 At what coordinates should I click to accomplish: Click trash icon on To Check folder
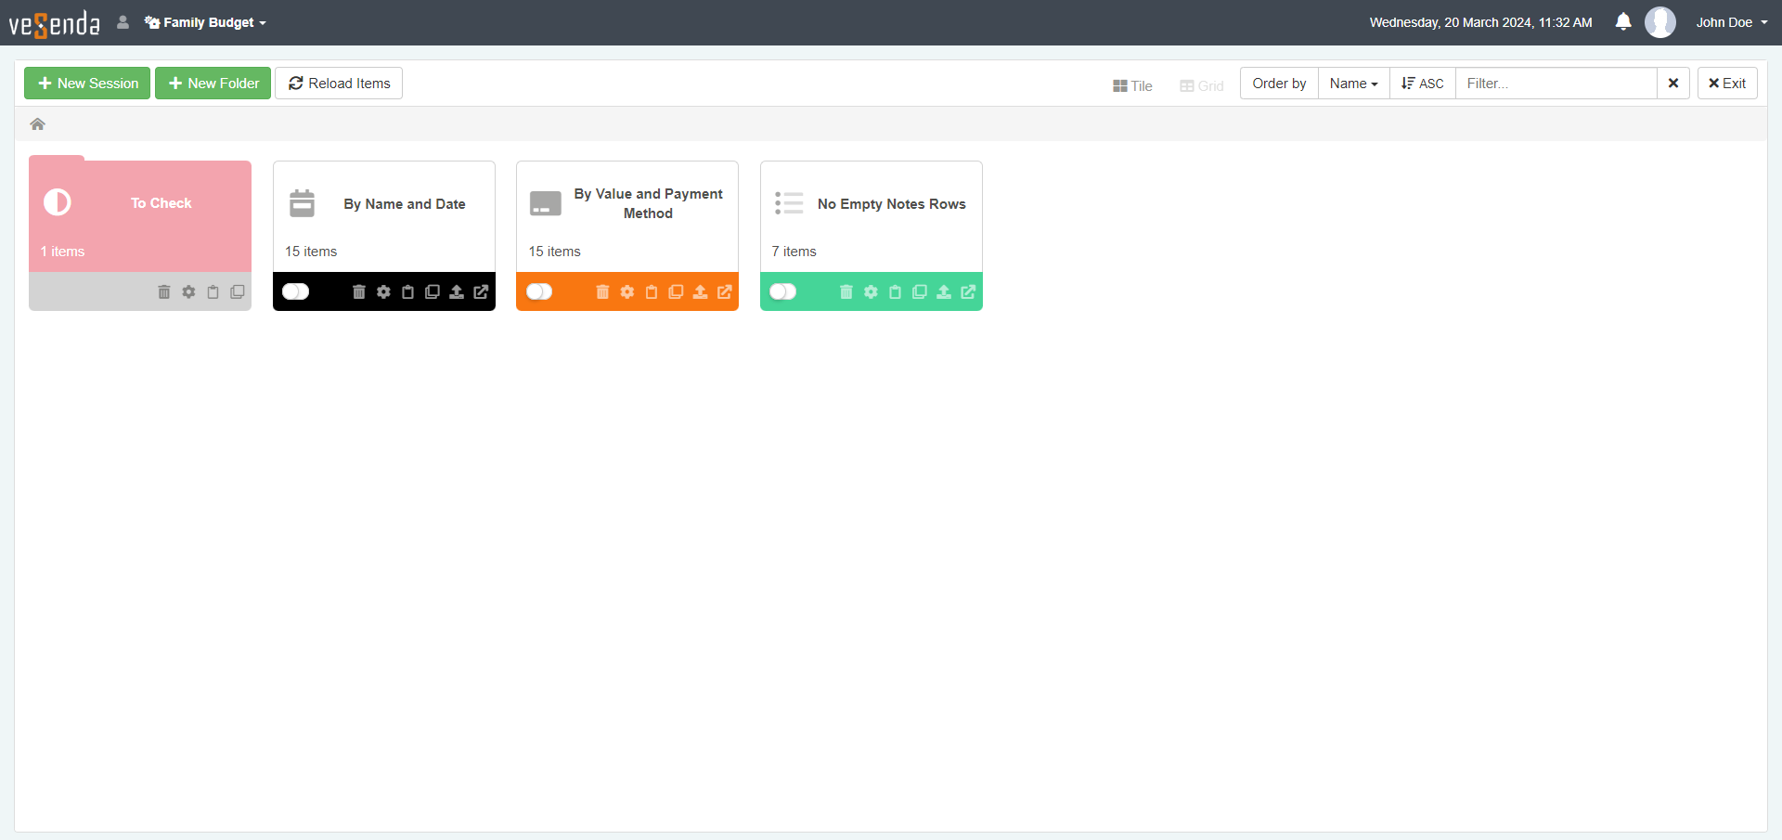(x=164, y=292)
